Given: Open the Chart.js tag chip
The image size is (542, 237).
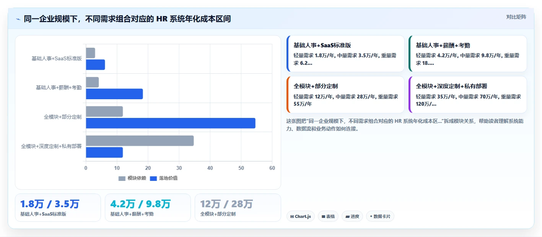Looking at the screenshot, I should pyautogui.click(x=301, y=216).
